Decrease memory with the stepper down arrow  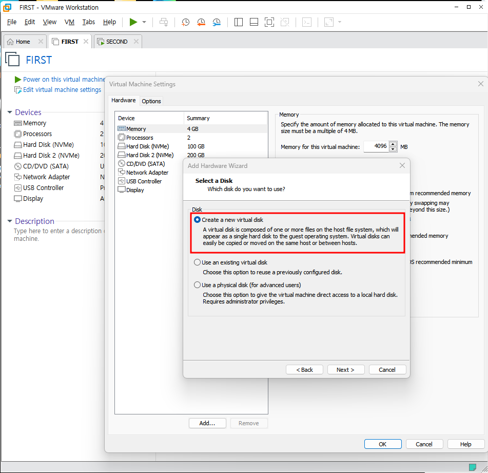(x=393, y=149)
